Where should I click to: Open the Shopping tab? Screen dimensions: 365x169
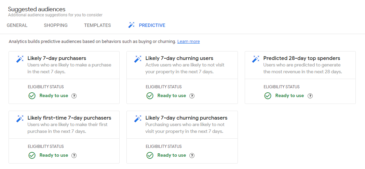coord(56,25)
